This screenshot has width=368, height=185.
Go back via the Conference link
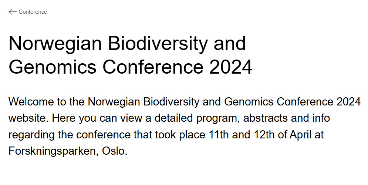(x=33, y=12)
